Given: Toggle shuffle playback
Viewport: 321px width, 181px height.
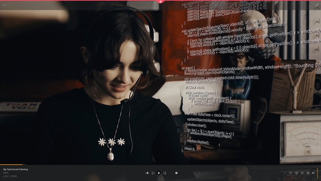Looking at the screenshot, I should pos(296,173).
